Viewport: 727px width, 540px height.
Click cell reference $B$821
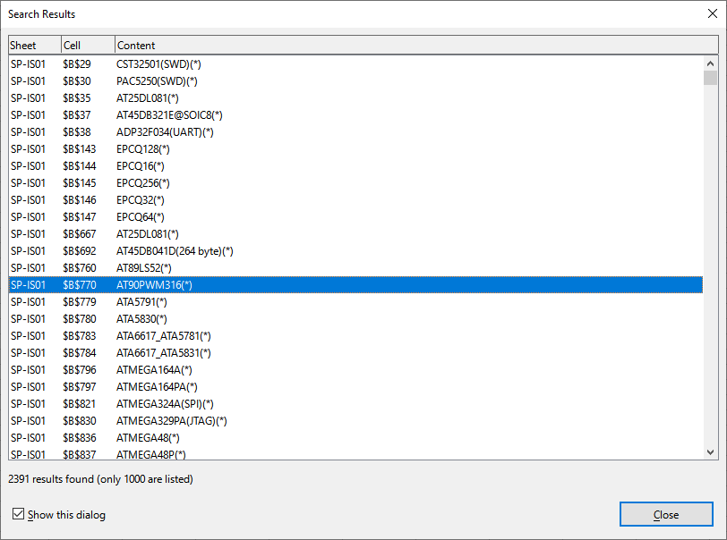80,404
